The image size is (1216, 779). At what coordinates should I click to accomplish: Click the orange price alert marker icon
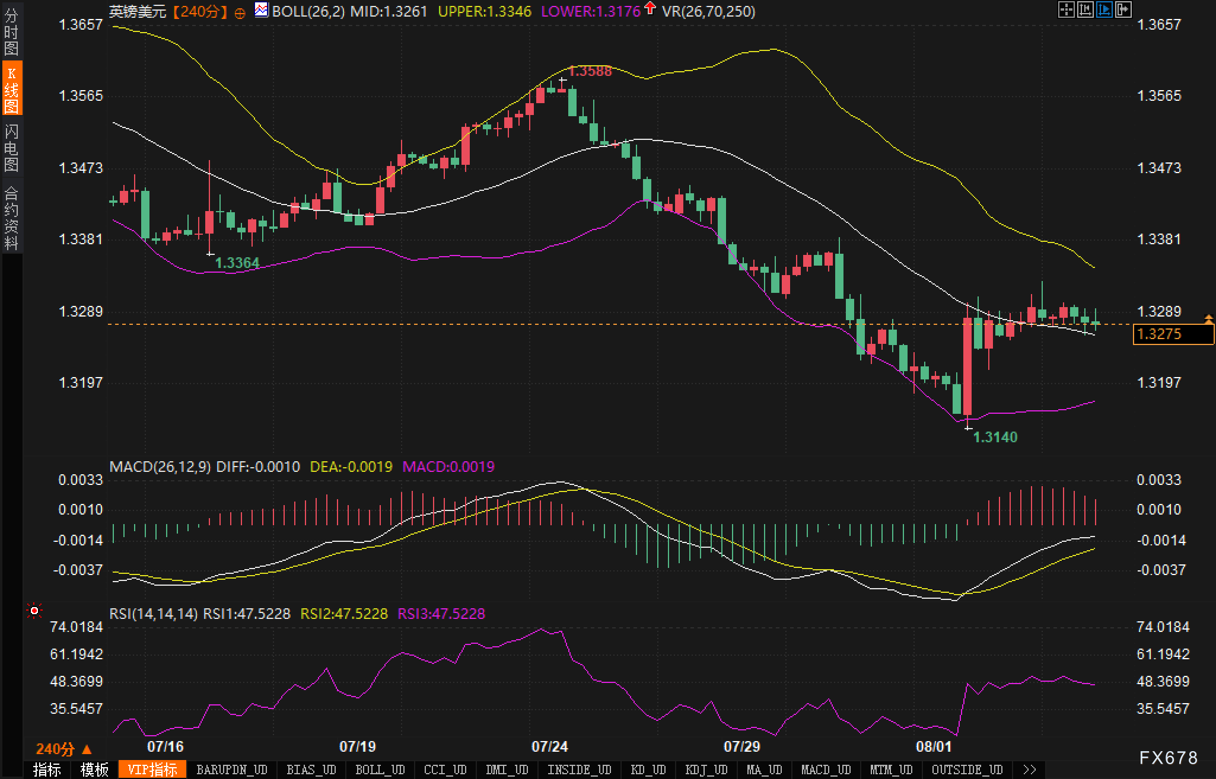pyautogui.click(x=1208, y=320)
